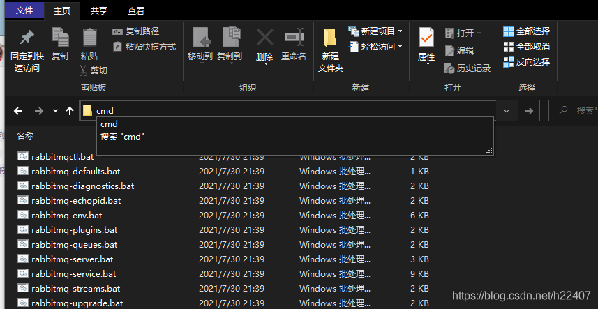This screenshot has width=598, height=309.
Task: Open the File (文件) tab
Action: pos(24,10)
